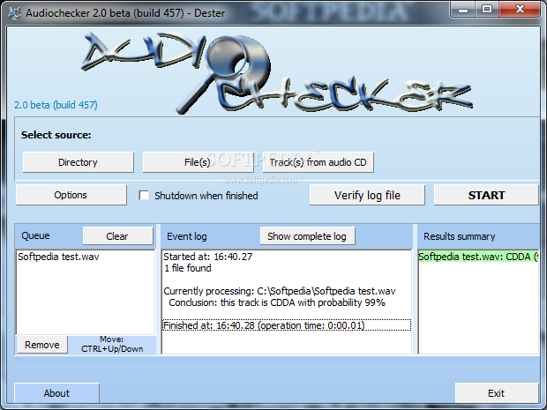This screenshot has height=410, width=547.
Task: Select File(s) as source
Action: point(198,162)
